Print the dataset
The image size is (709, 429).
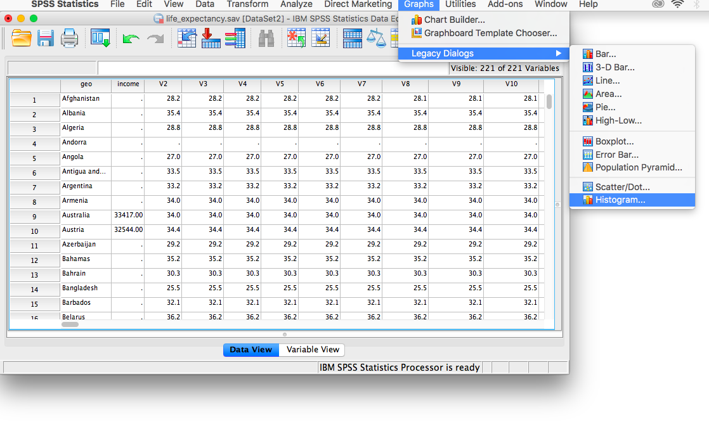pyautogui.click(x=69, y=38)
